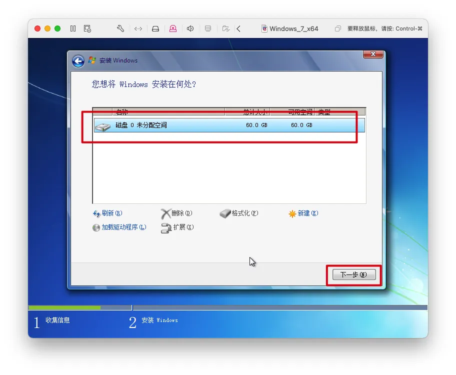Click the overlapping windows icon beside release-mouse hint

(337, 28)
